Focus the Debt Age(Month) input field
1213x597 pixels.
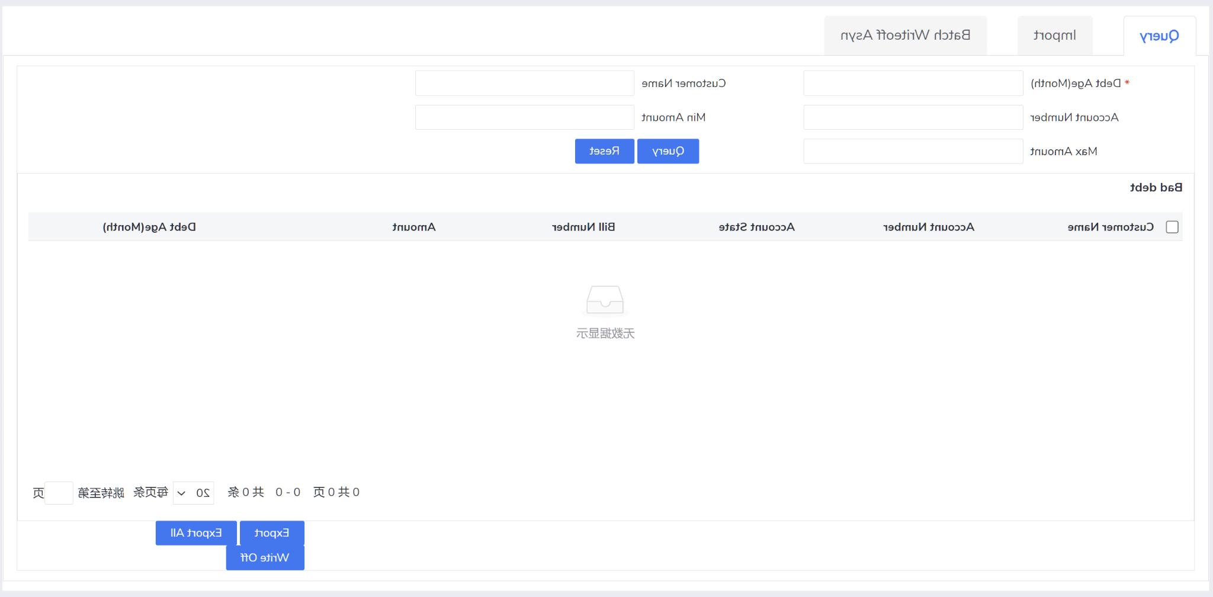click(x=913, y=83)
